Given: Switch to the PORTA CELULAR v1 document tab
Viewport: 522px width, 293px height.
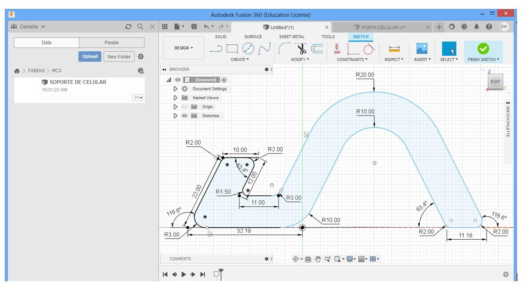Looking at the screenshot, I should point(383,27).
